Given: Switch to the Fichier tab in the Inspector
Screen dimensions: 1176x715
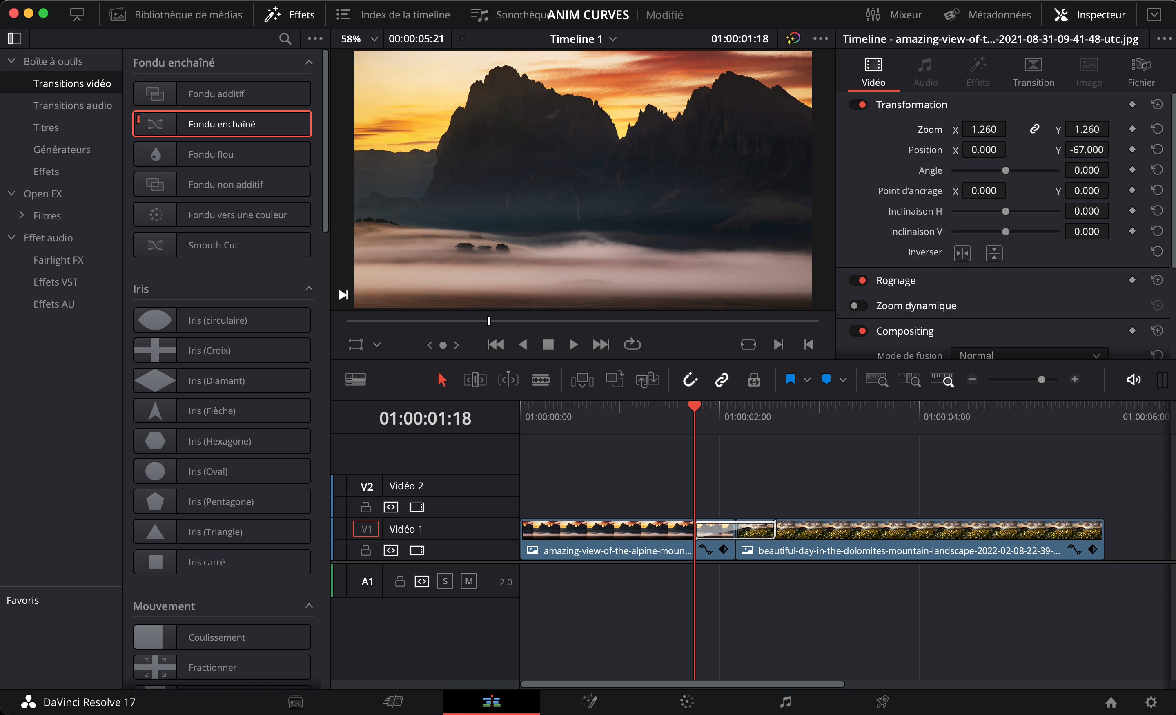Looking at the screenshot, I should tap(1141, 71).
